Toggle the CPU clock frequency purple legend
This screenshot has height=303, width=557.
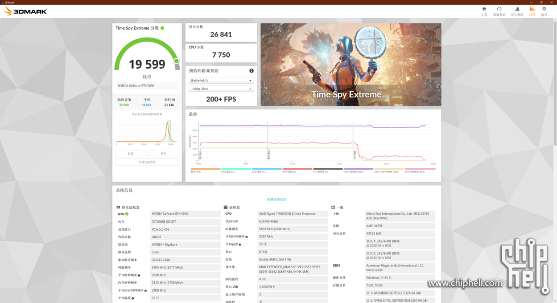pyautogui.click(x=358, y=170)
